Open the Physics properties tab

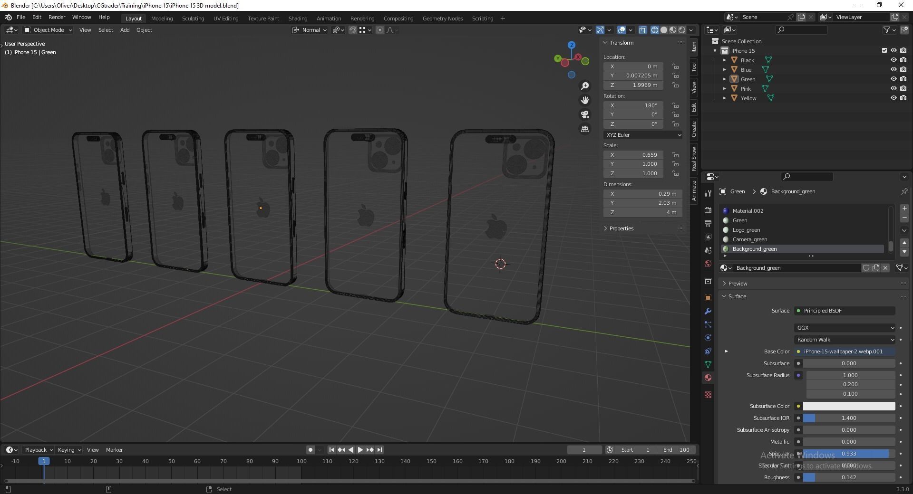coord(708,338)
